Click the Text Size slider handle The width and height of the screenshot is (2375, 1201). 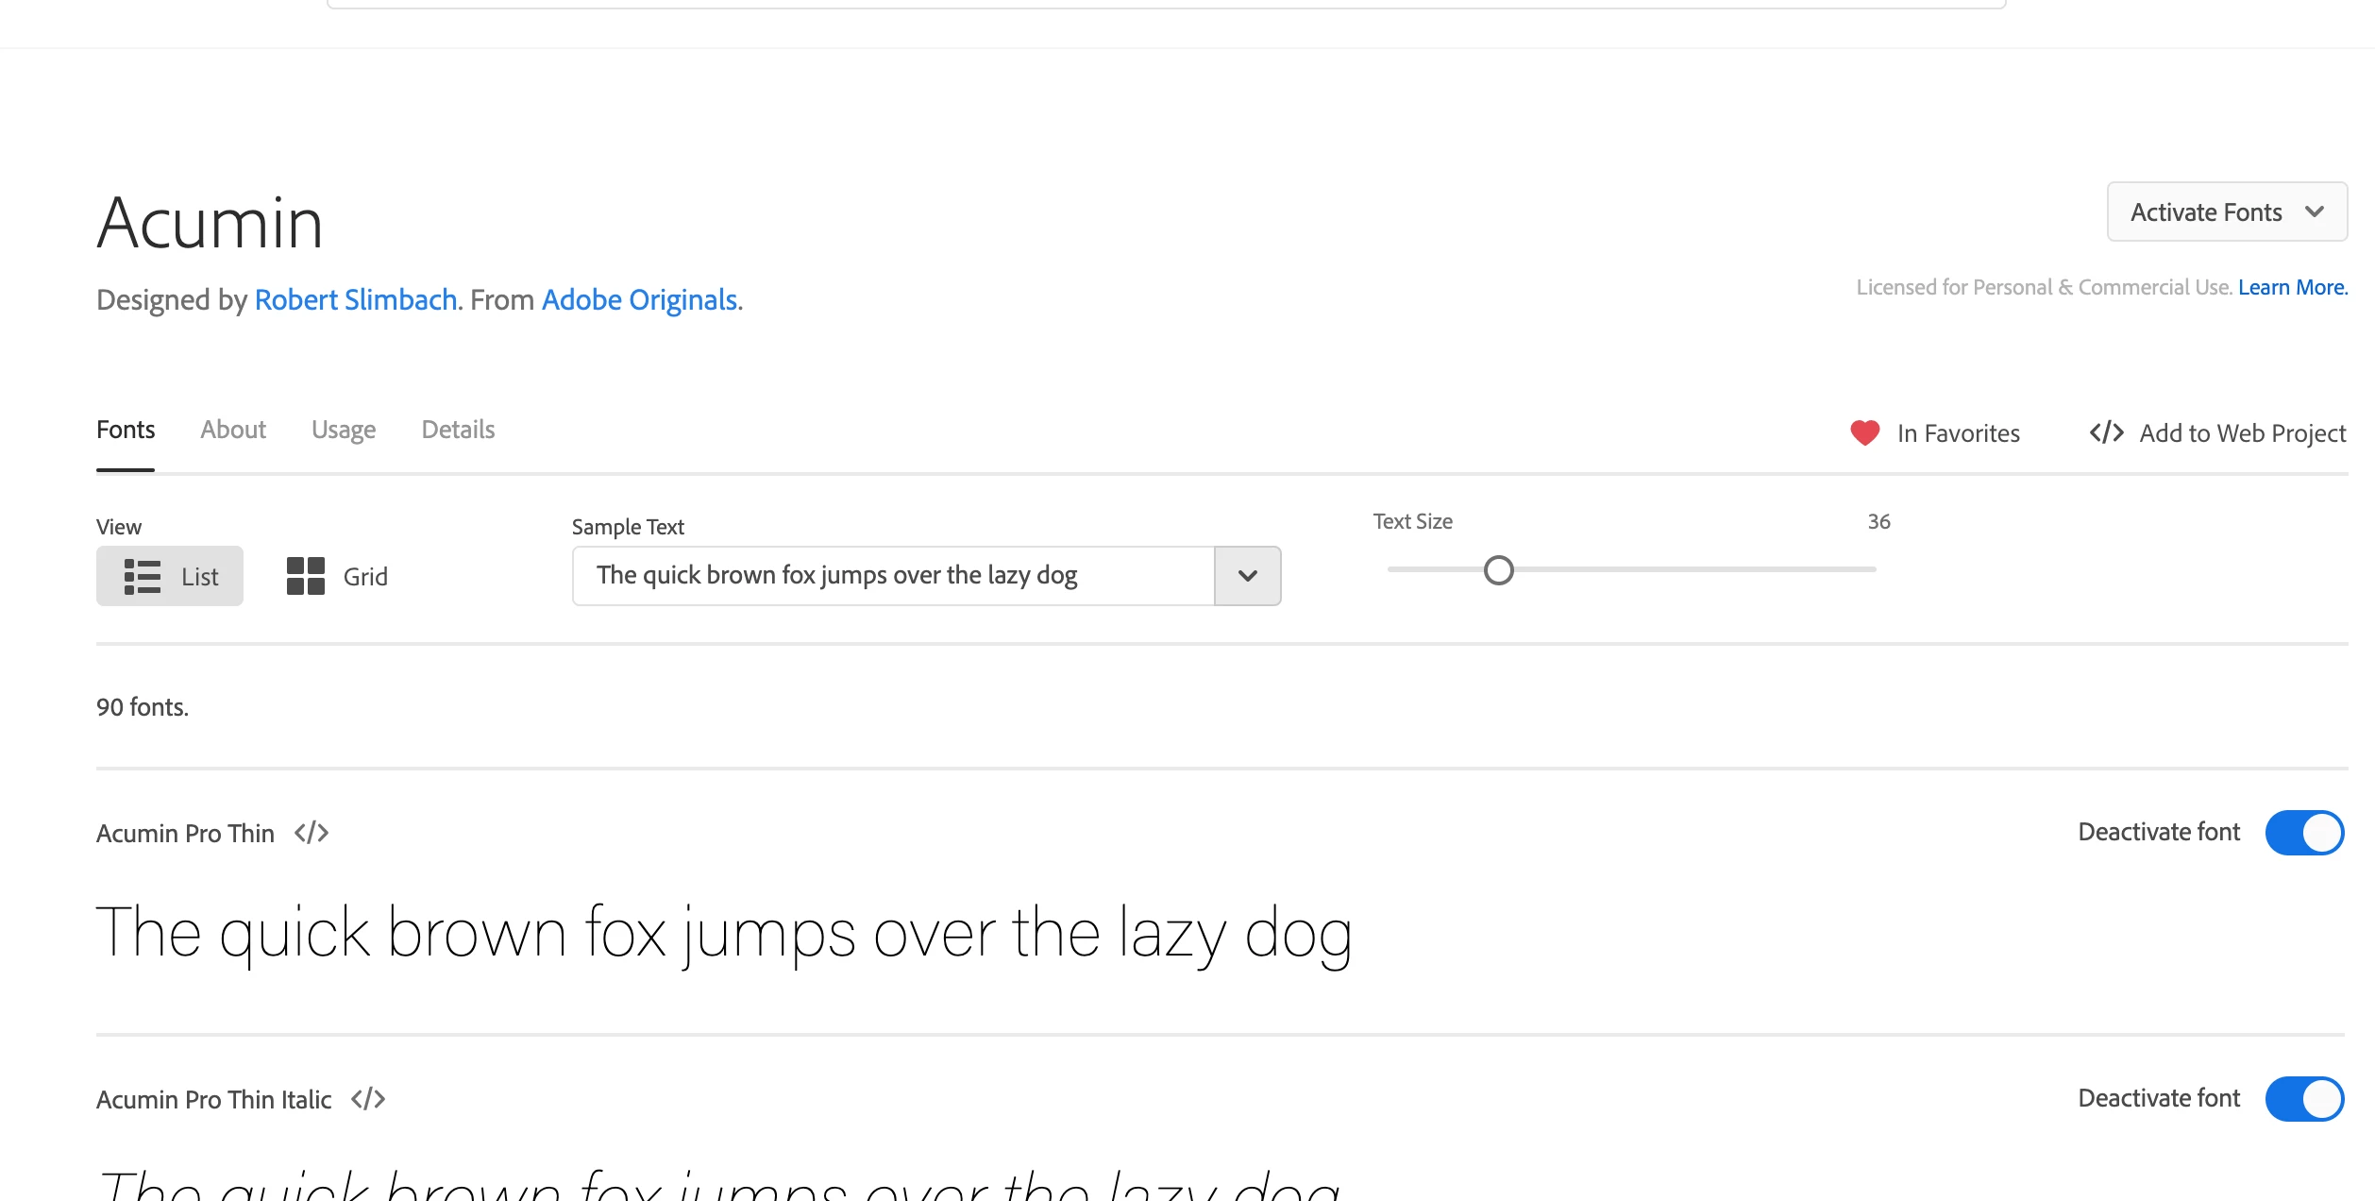coord(1498,570)
